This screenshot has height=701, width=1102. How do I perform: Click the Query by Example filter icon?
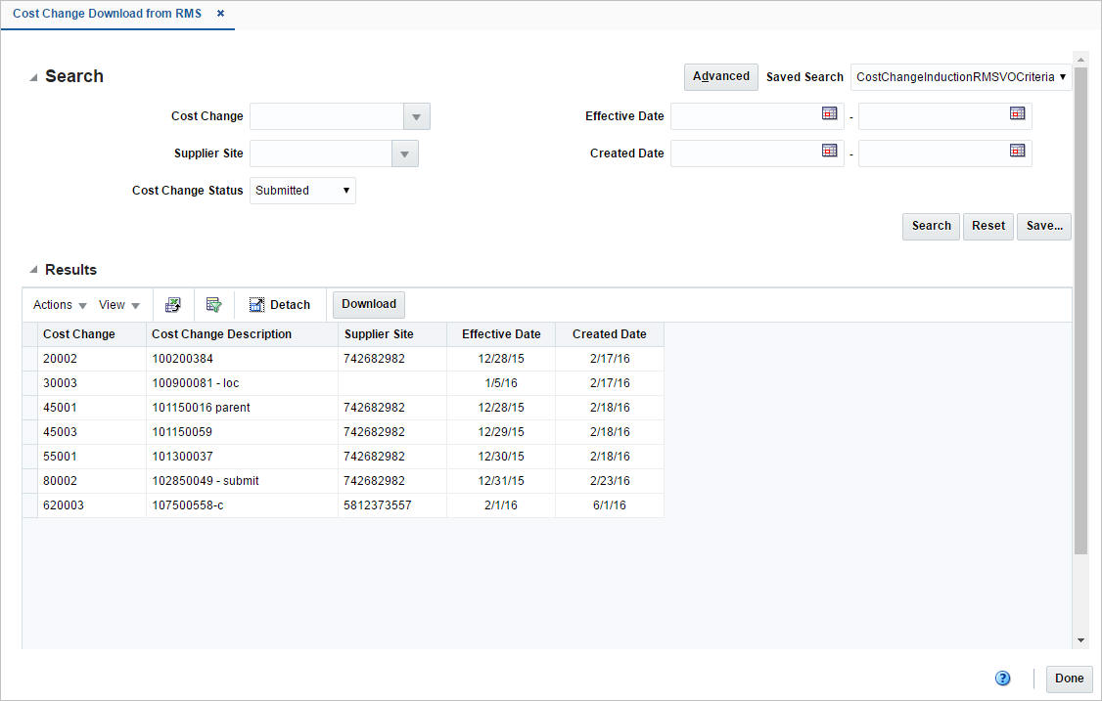(x=213, y=304)
